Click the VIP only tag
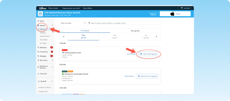230x101 pixels. coord(65,50)
